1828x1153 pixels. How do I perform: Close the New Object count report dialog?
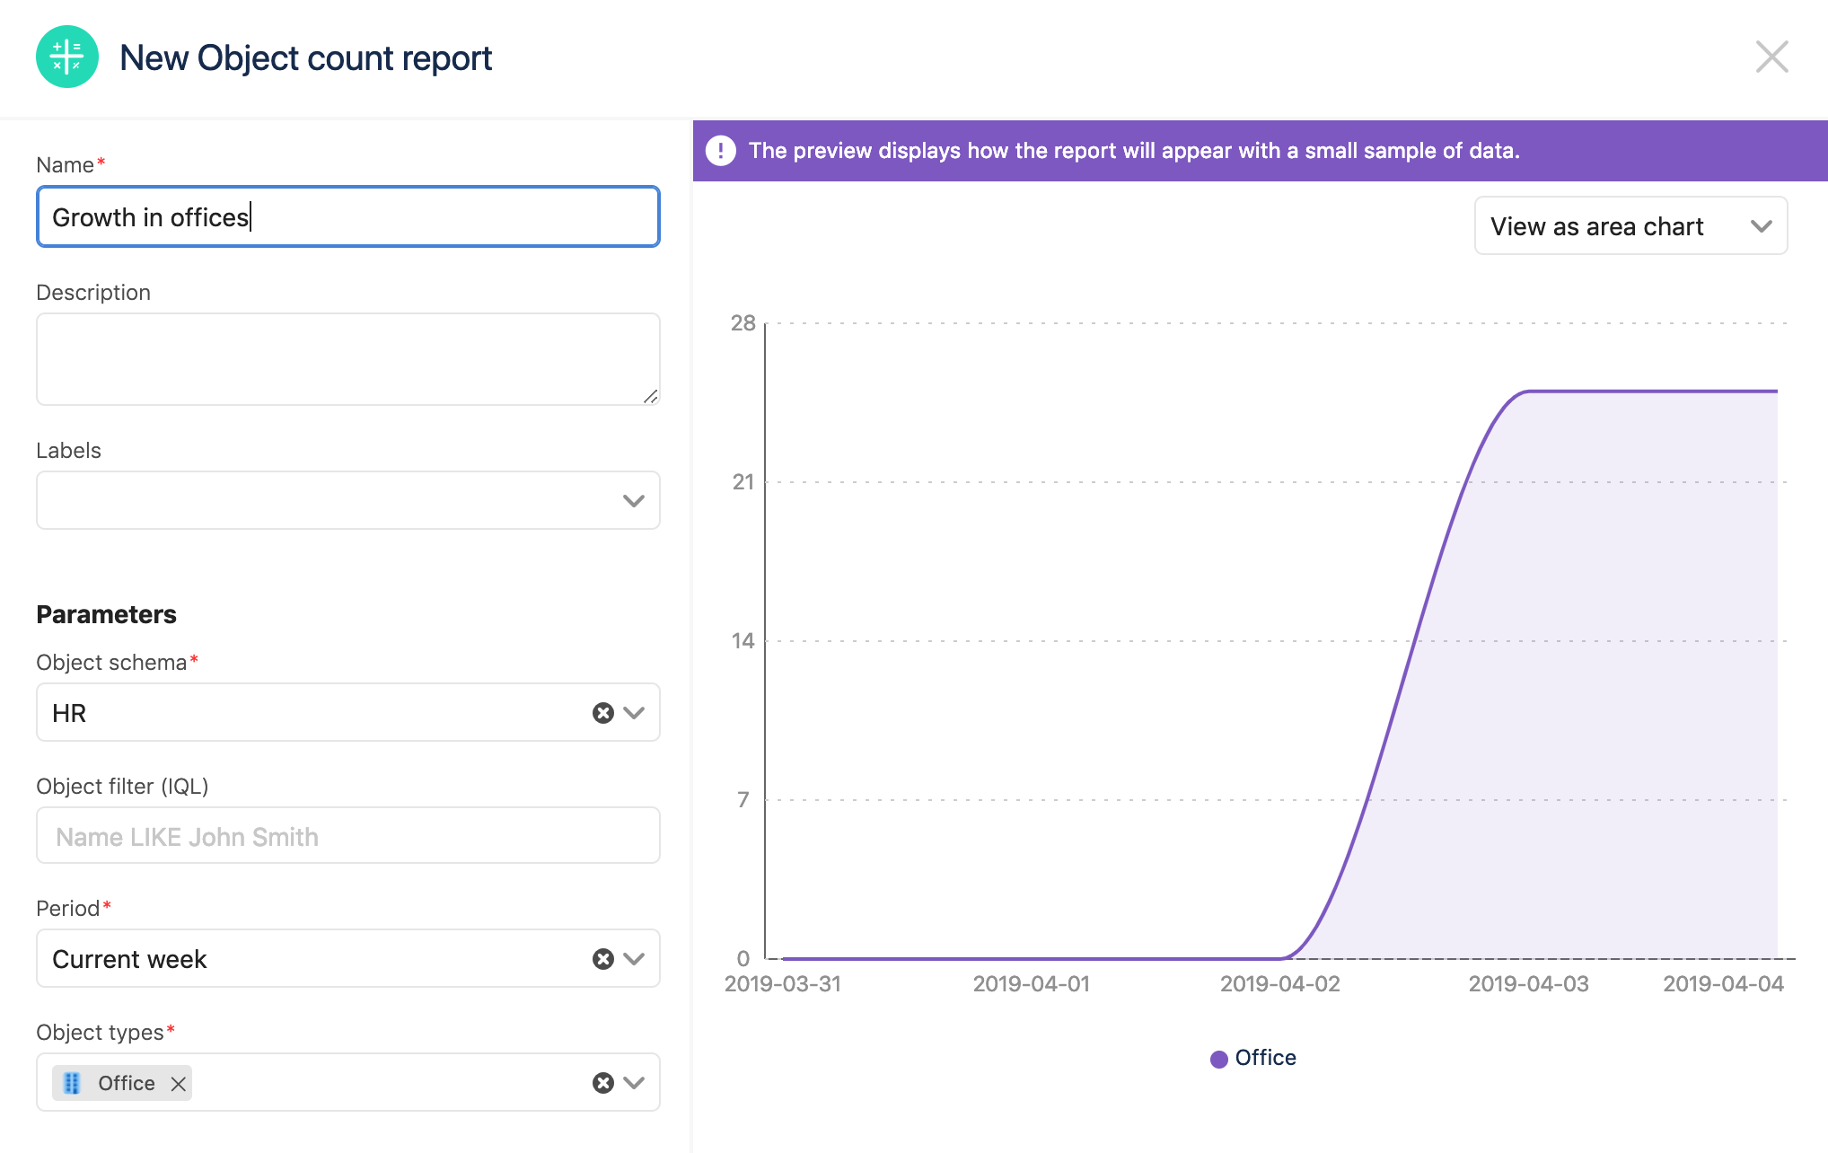pos(1771,57)
